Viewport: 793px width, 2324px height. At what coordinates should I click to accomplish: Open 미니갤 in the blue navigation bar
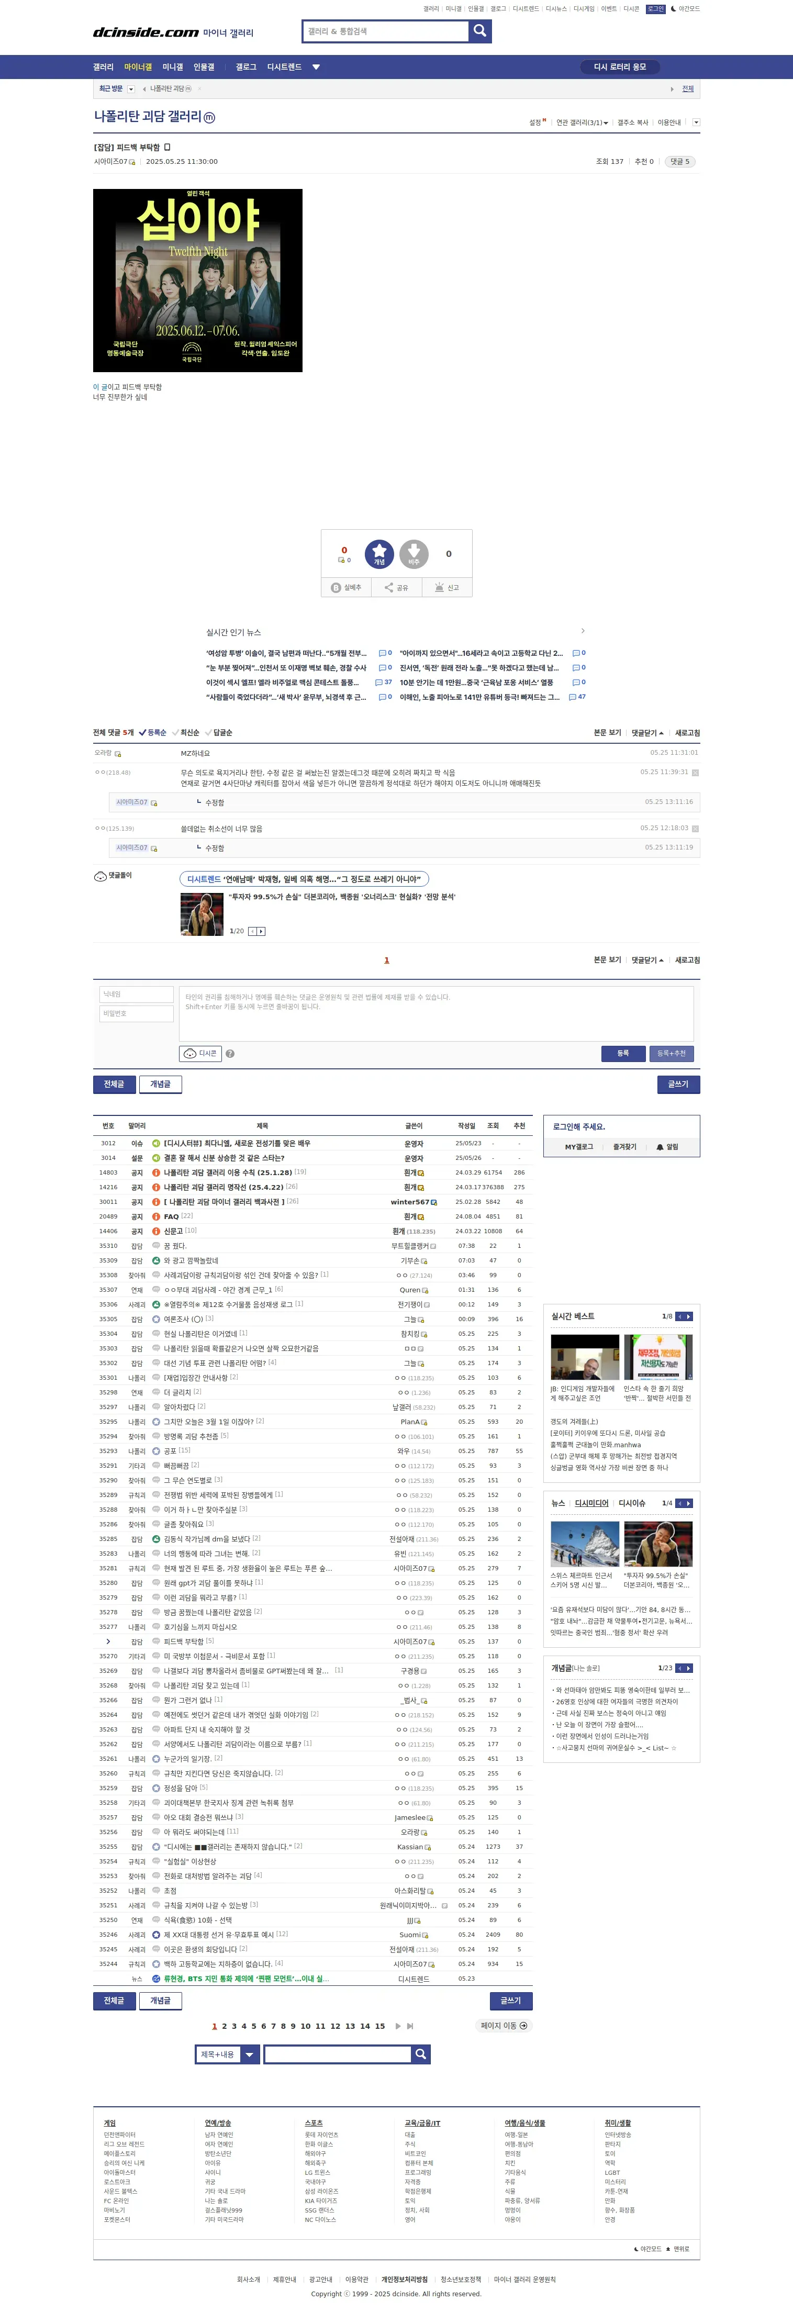coord(172,67)
